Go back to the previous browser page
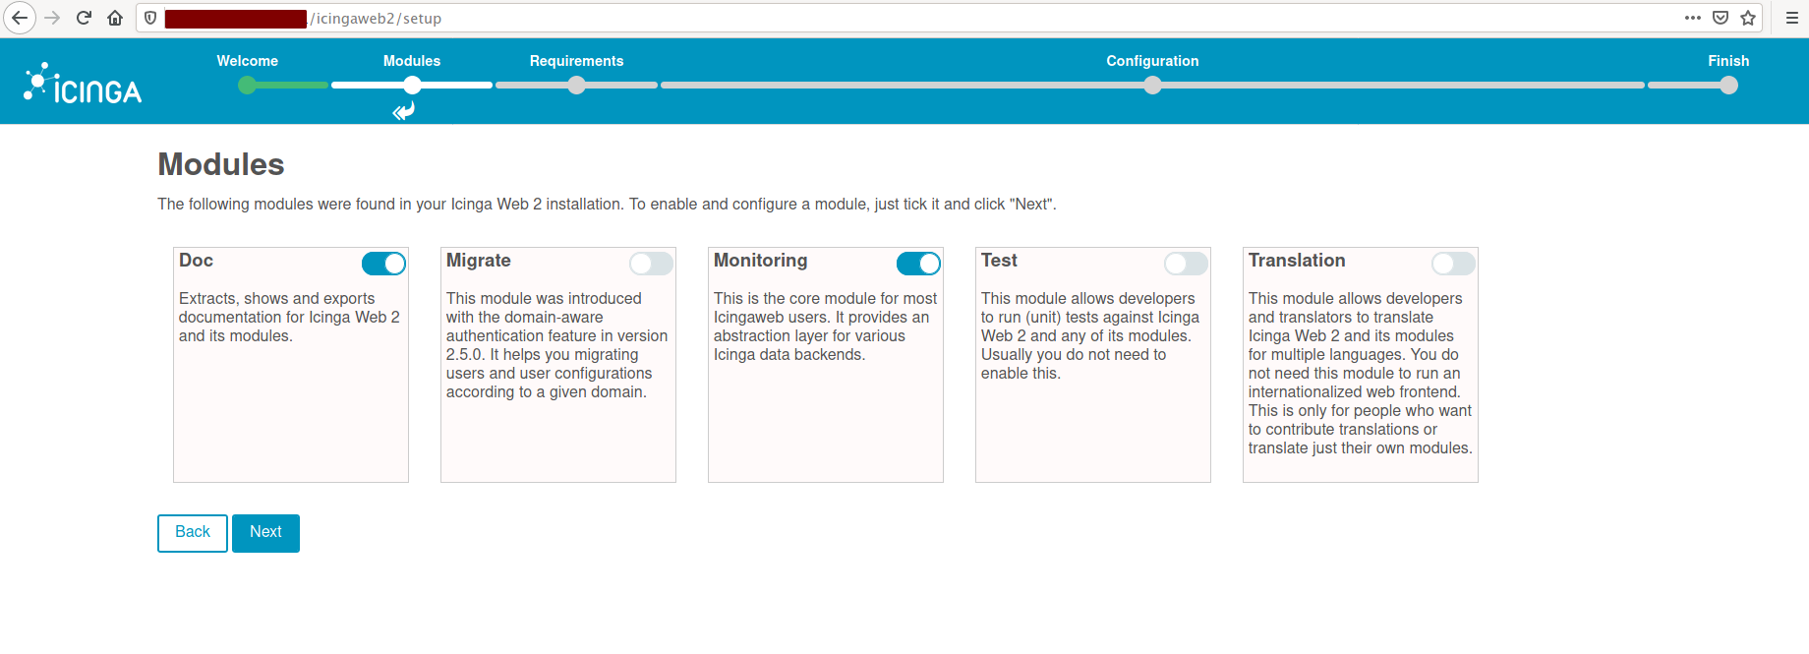This screenshot has height=654, width=1809. coord(20,18)
